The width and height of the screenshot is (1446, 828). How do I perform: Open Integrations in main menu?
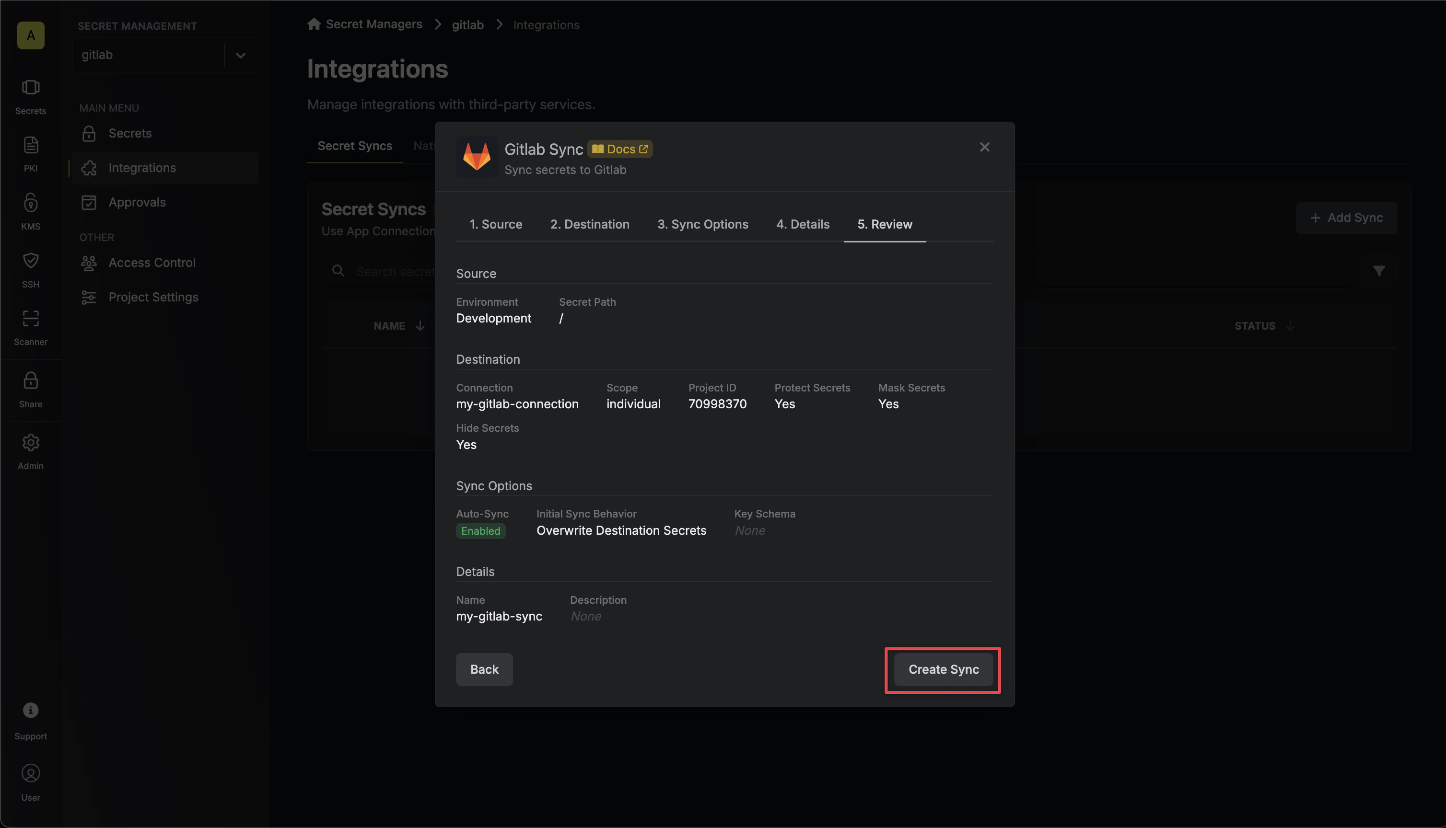tap(165, 168)
